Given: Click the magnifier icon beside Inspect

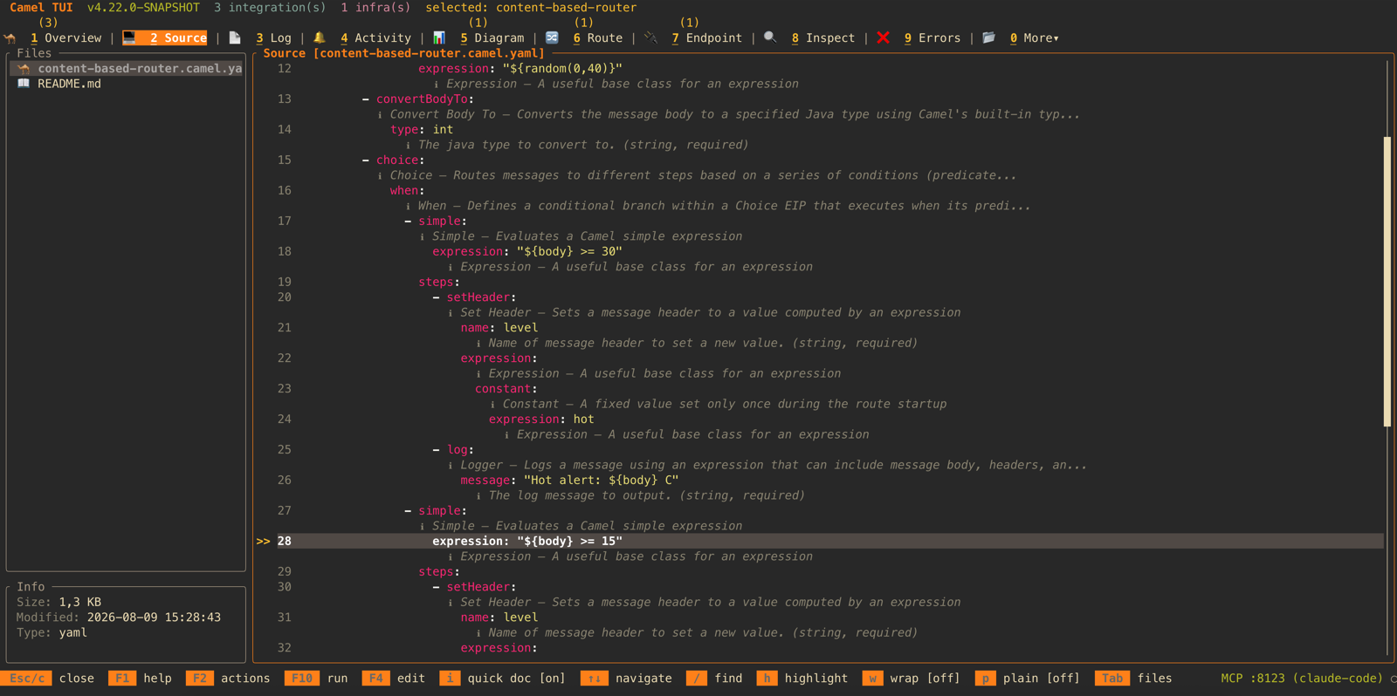Looking at the screenshot, I should coord(770,38).
